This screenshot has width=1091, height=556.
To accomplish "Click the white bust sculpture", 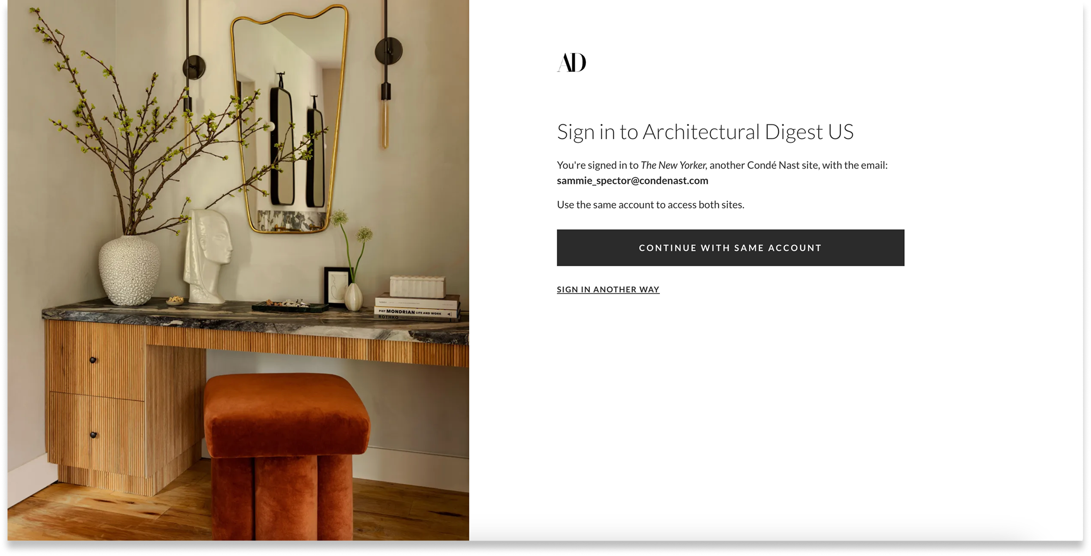I will 208,256.
